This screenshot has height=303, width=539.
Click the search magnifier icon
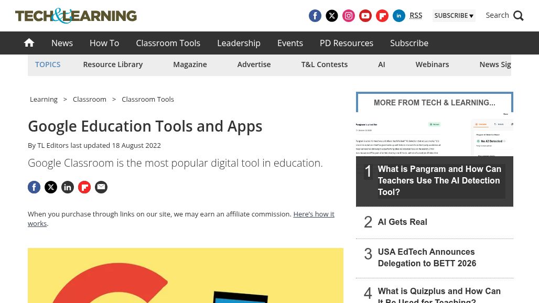518,16
